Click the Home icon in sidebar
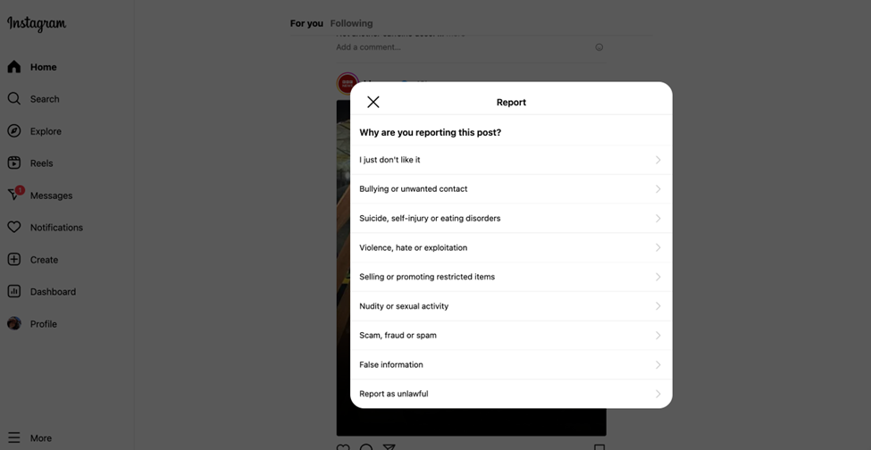This screenshot has width=871, height=450. click(x=14, y=67)
